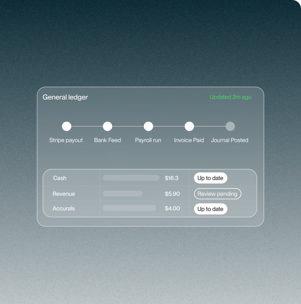The height and width of the screenshot is (304, 301).
Task: Click the Revenue progress bar
Action: point(122,193)
